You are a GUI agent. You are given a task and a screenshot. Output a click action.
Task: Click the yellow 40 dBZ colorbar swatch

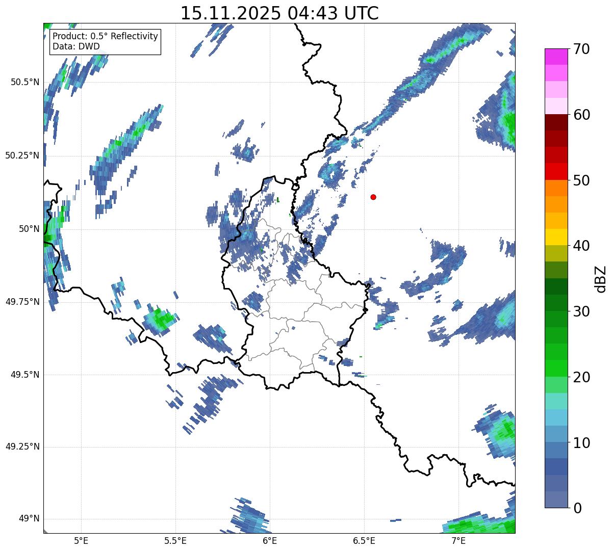(x=556, y=238)
